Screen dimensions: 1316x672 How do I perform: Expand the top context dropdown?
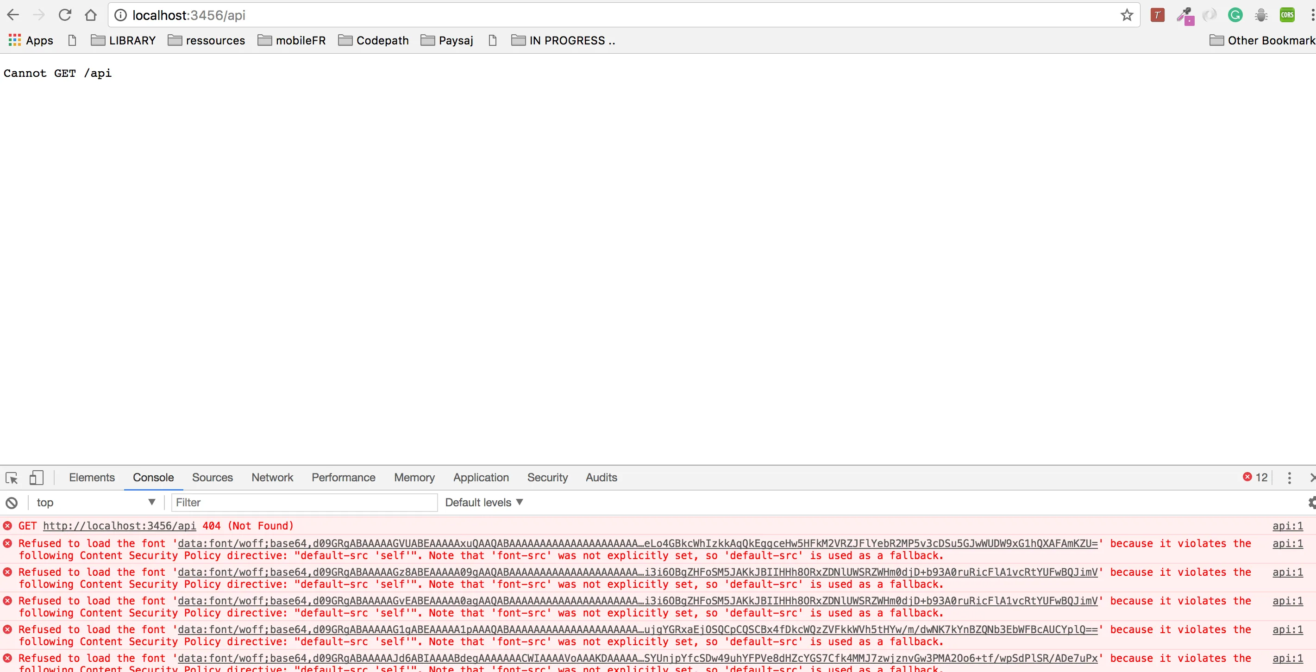pos(95,503)
